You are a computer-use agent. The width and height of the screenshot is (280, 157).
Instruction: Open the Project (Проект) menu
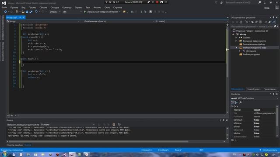pyautogui.click(x=32, y=7)
